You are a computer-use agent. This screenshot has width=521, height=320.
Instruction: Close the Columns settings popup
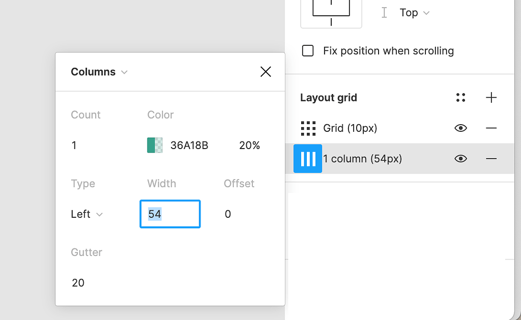[266, 72]
